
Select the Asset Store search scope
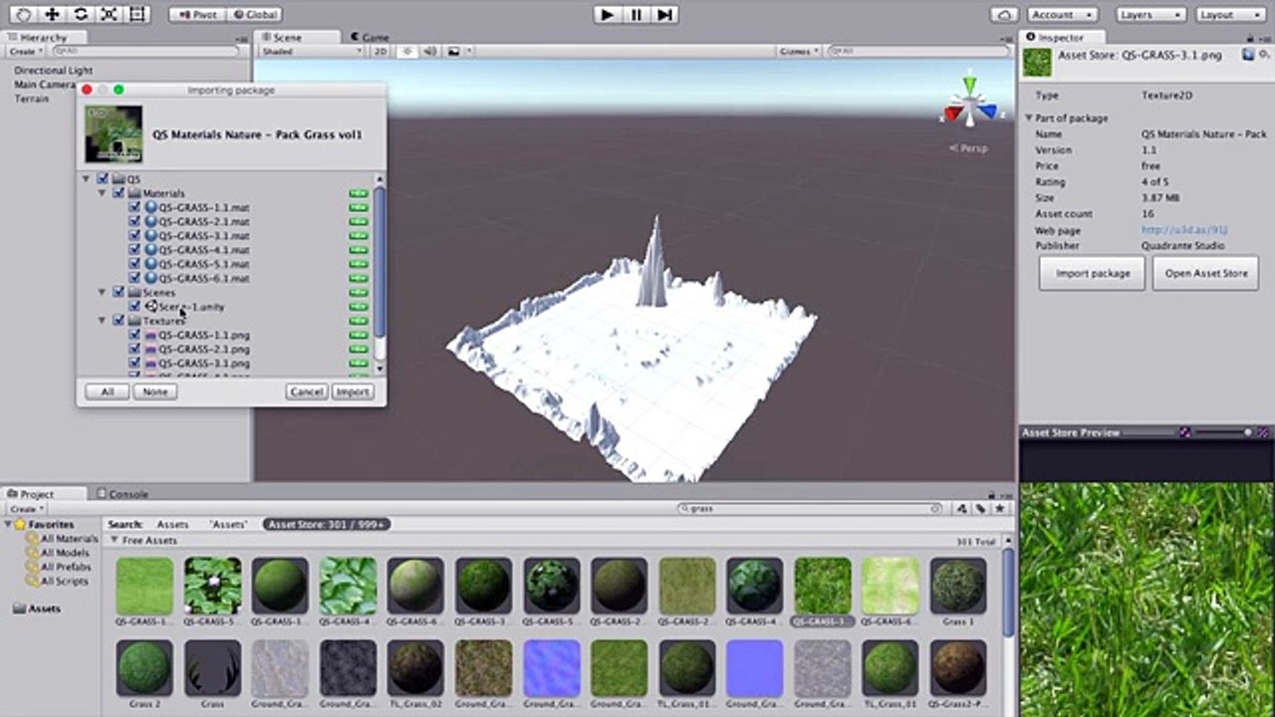[x=326, y=524]
